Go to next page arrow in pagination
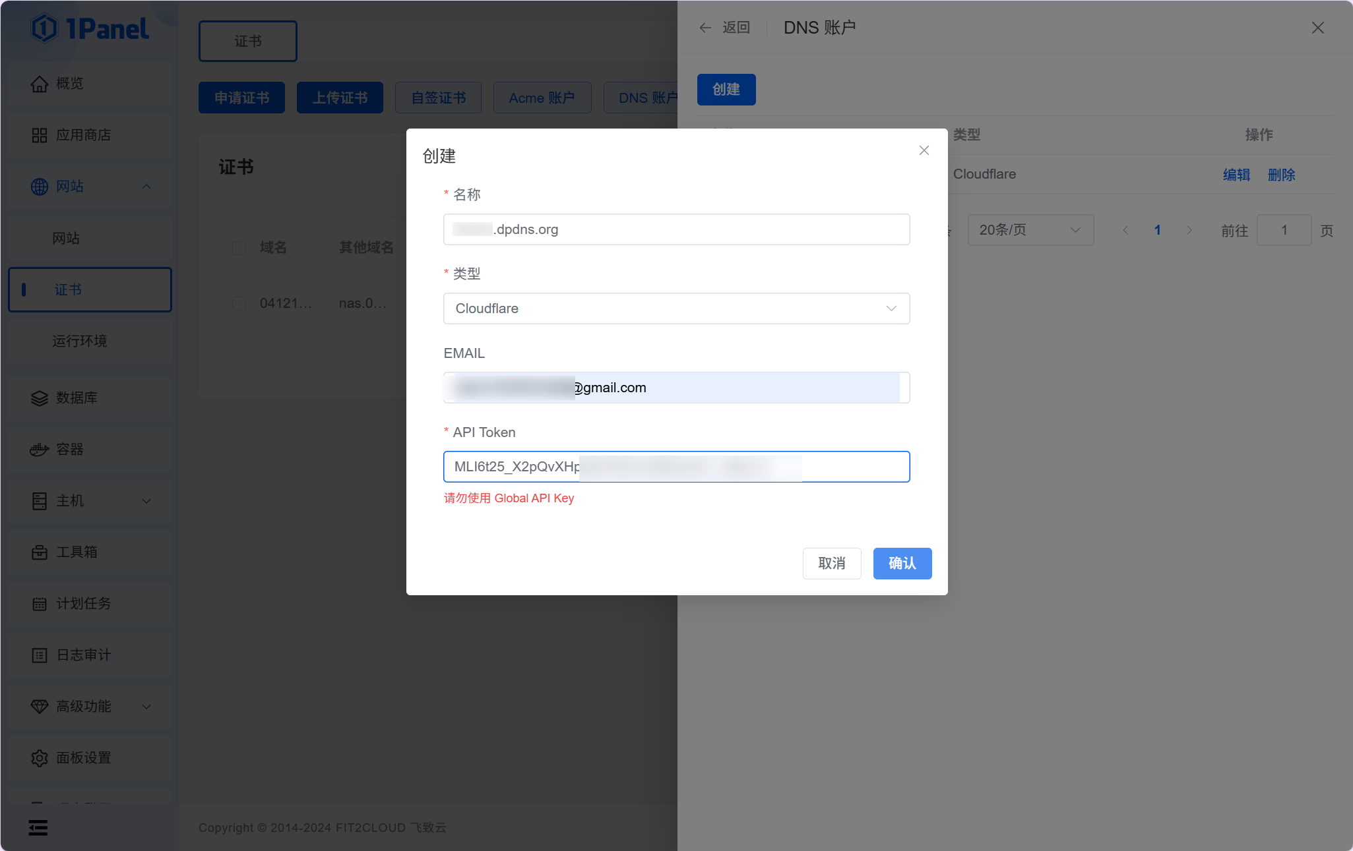This screenshot has height=851, width=1353. (x=1189, y=230)
